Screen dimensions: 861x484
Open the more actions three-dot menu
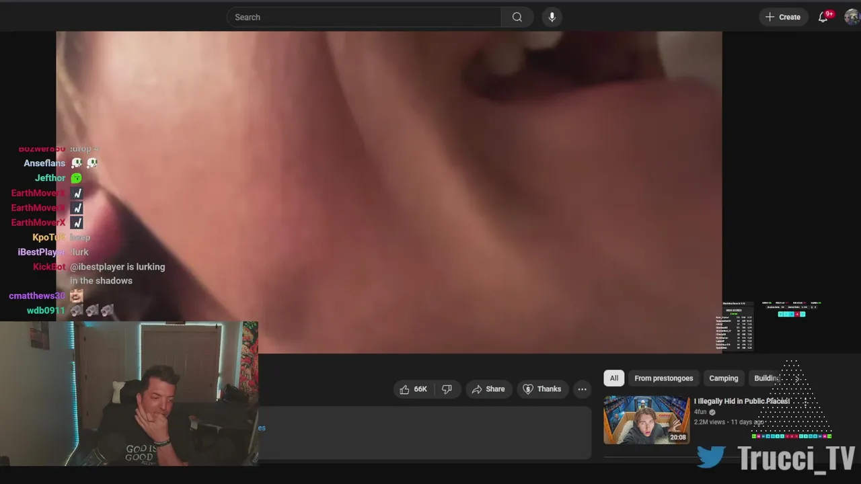582,389
